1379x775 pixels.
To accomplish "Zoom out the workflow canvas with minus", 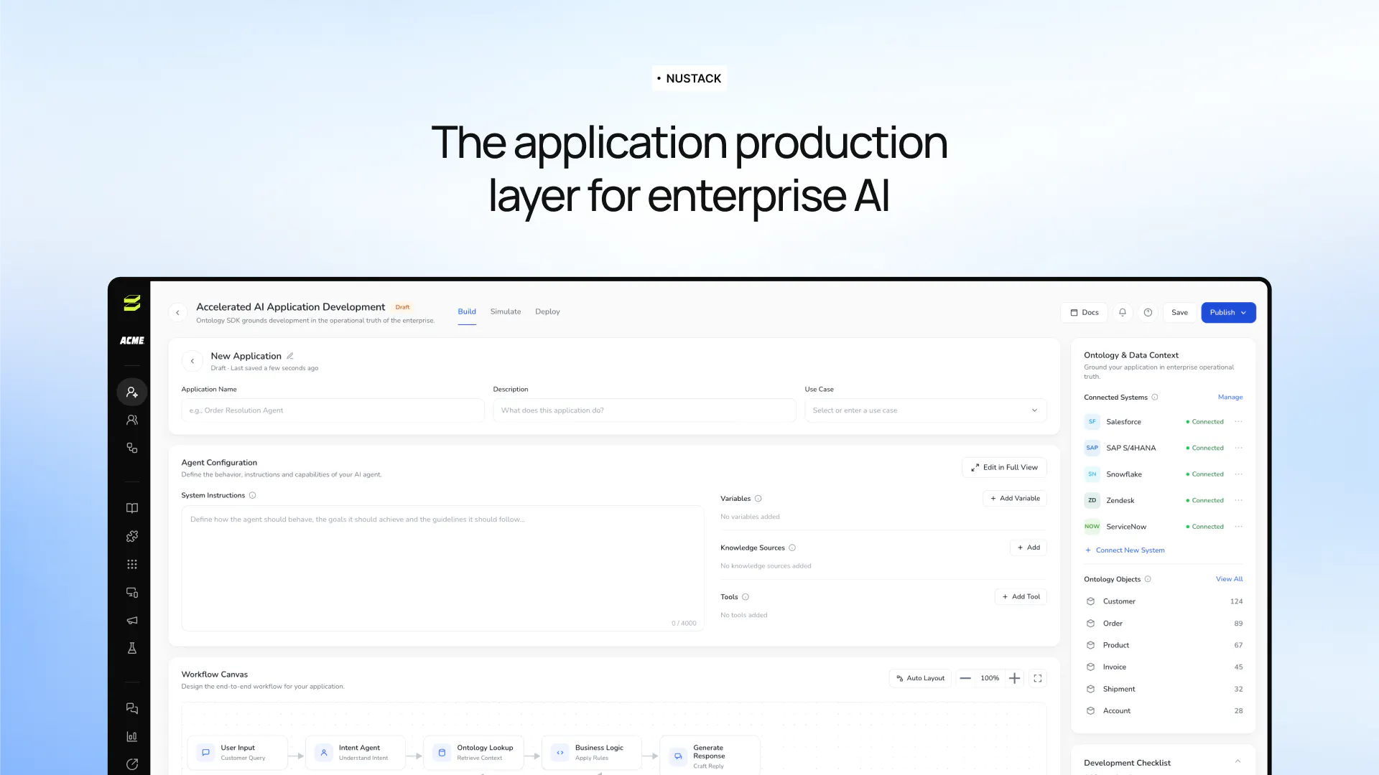I will point(965,678).
